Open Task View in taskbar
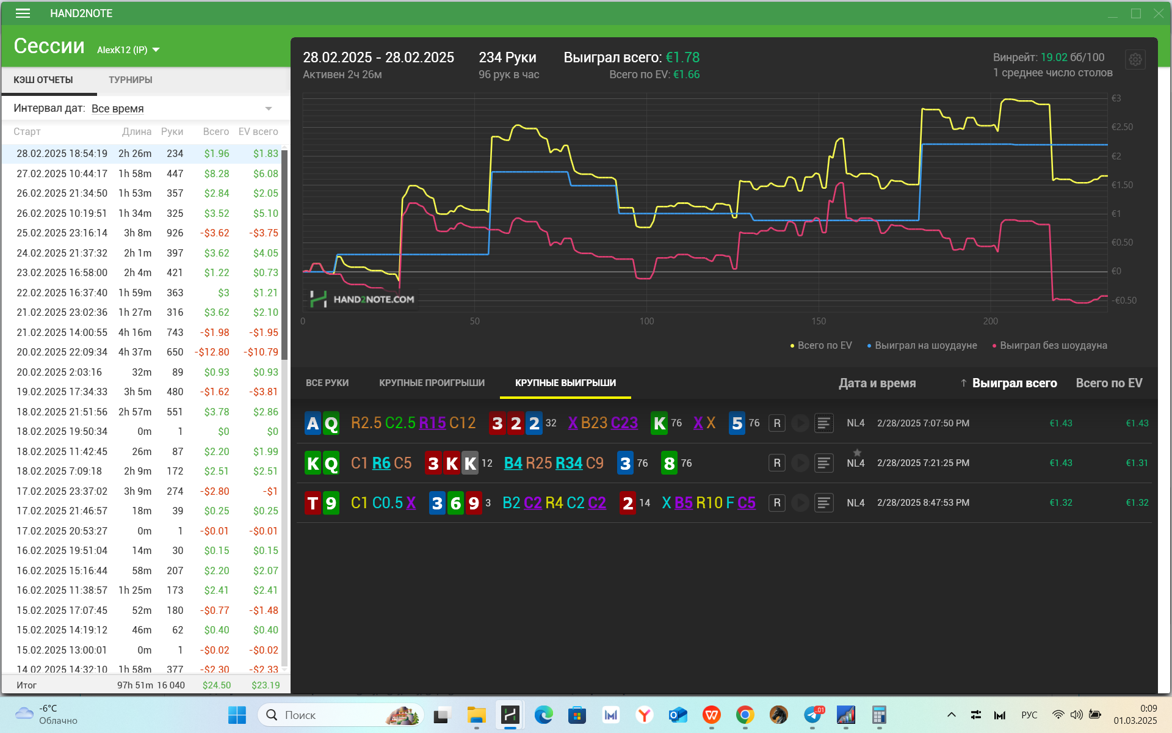The width and height of the screenshot is (1172, 733). click(x=442, y=715)
